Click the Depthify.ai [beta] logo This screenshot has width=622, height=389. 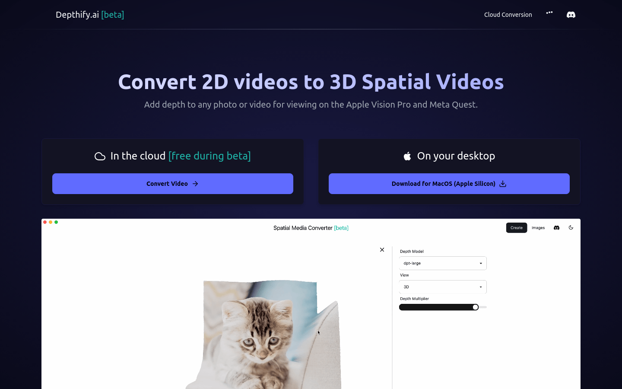(90, 15)
